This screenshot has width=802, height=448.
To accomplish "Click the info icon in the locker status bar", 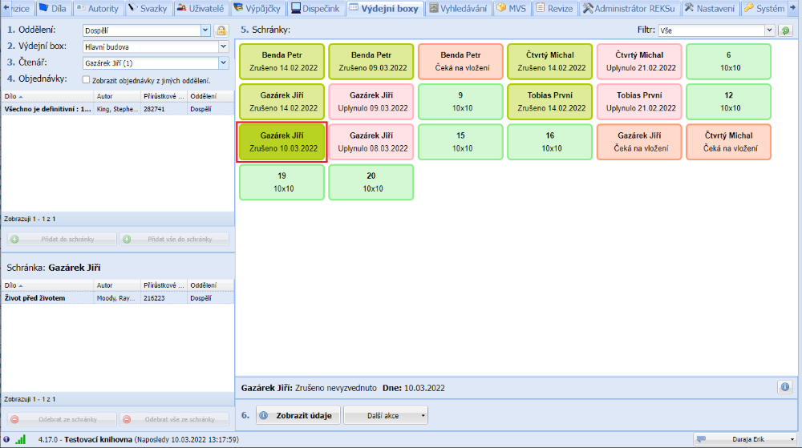I will click(785, 387).
